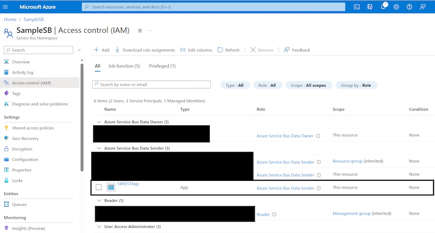Image resolution: width=435 pixels, height=233 pixels.
Task: Click Add in command bar
Action: coord(101,50)
